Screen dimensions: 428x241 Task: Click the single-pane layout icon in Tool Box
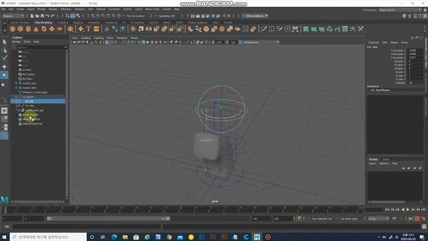pyautogui.click(x=5, y=110)
